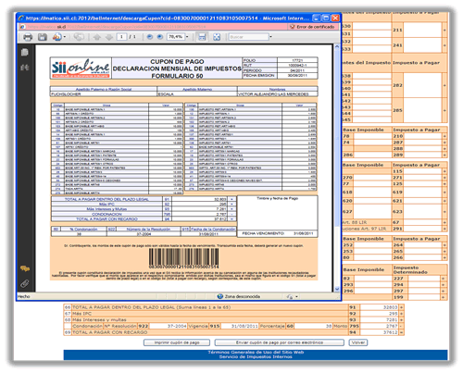Click the page icon in address bar
Viewport: 463px width, 373px height.
coord(22,27)
